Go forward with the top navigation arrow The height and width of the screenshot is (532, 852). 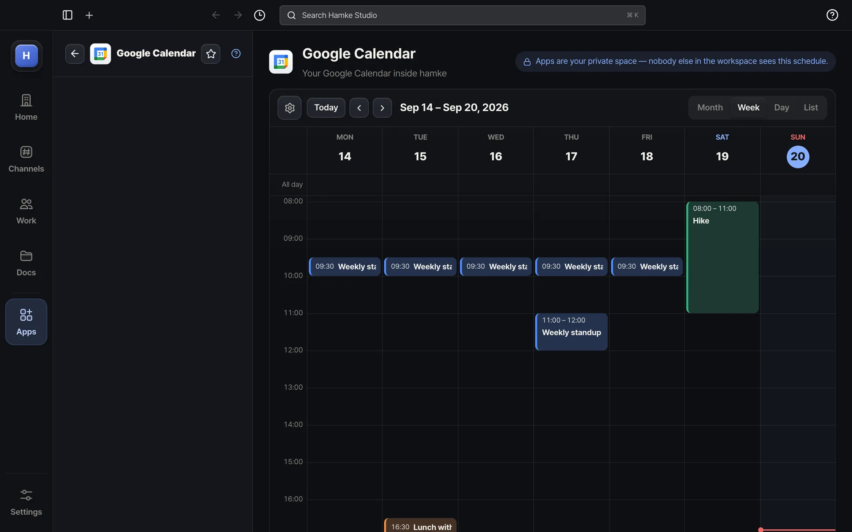coord(238,15)
